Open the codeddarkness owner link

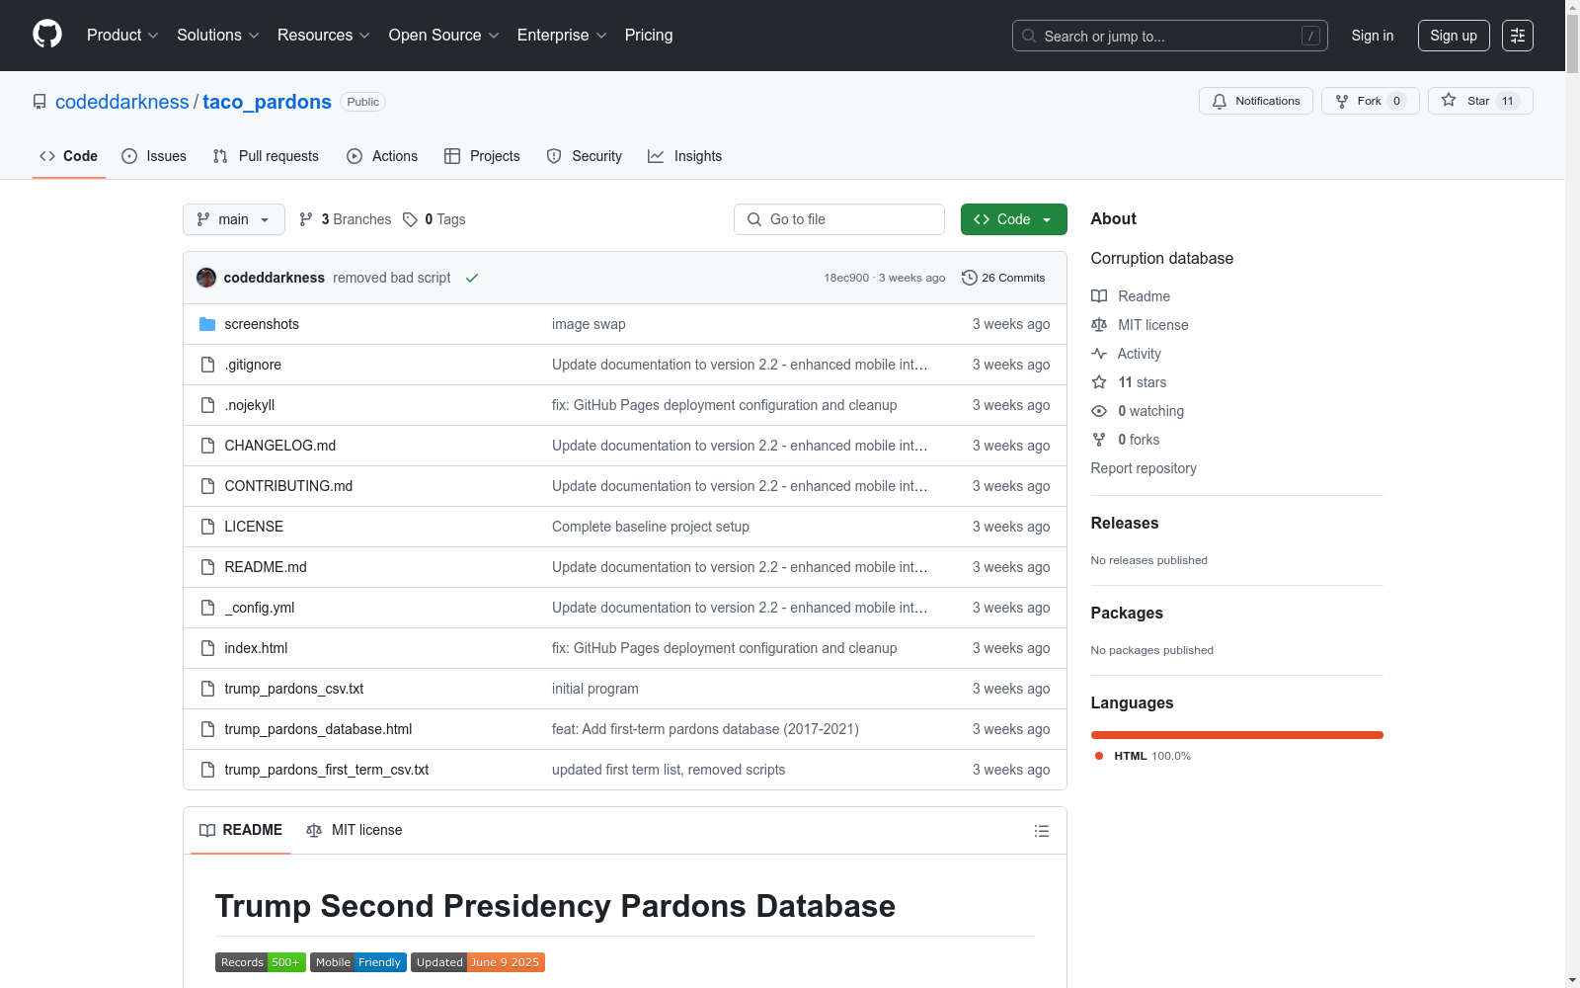click(x=122, y=102)
